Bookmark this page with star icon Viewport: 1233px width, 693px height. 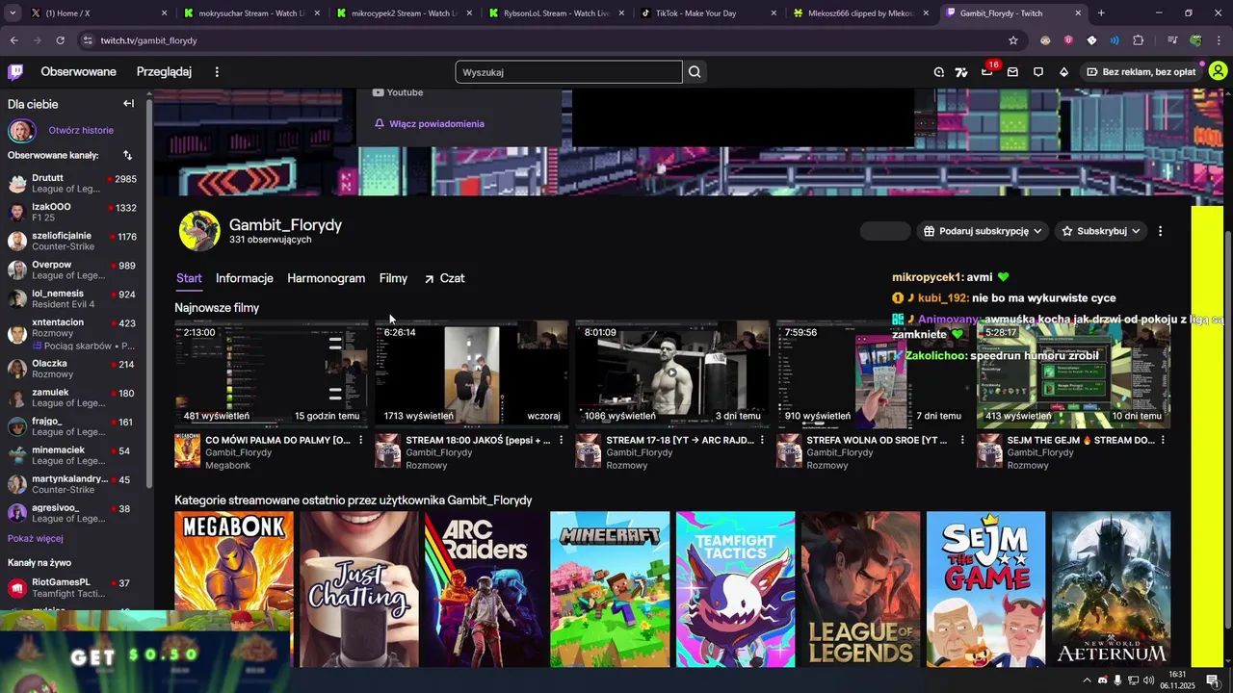point(1013,40)
